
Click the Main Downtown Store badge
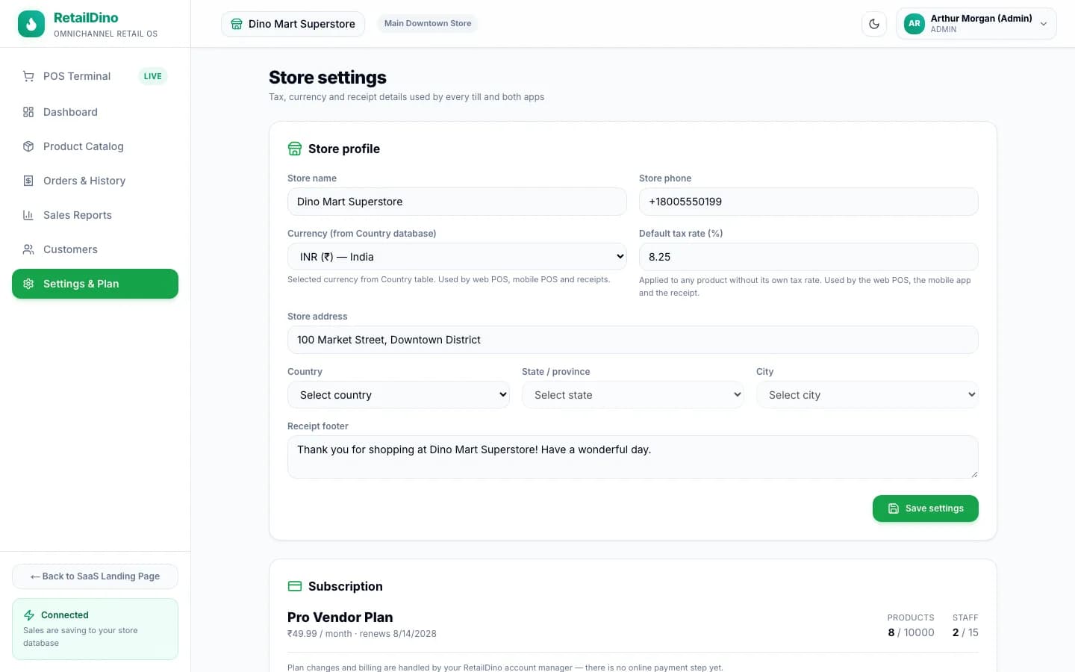click(x=428, y=24)
